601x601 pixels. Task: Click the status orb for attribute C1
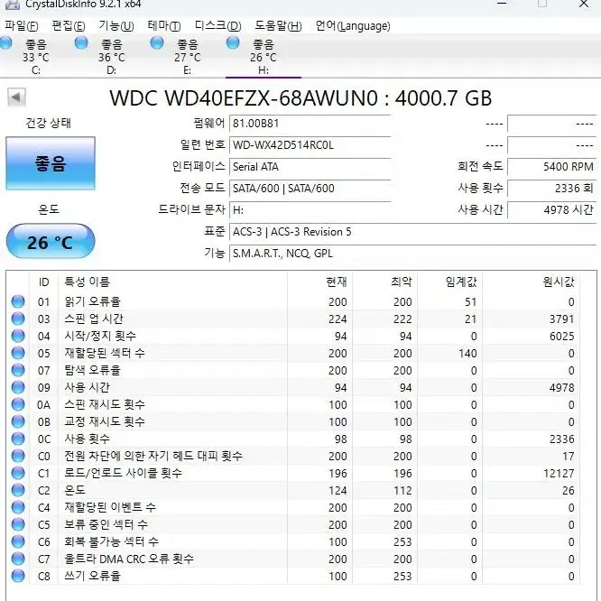(18, 473)
